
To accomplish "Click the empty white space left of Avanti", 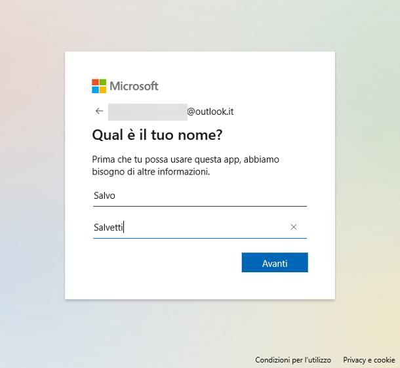I will [x=166, y=262].
